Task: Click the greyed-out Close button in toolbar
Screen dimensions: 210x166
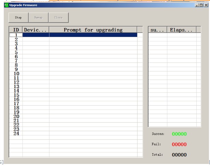Action: tap(58, 18)
